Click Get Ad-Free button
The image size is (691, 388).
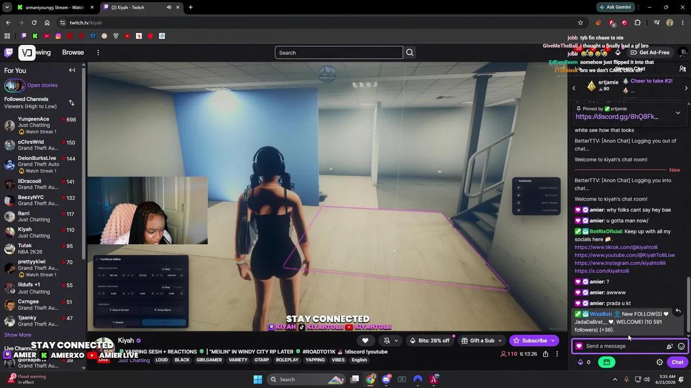click(649, 52)
